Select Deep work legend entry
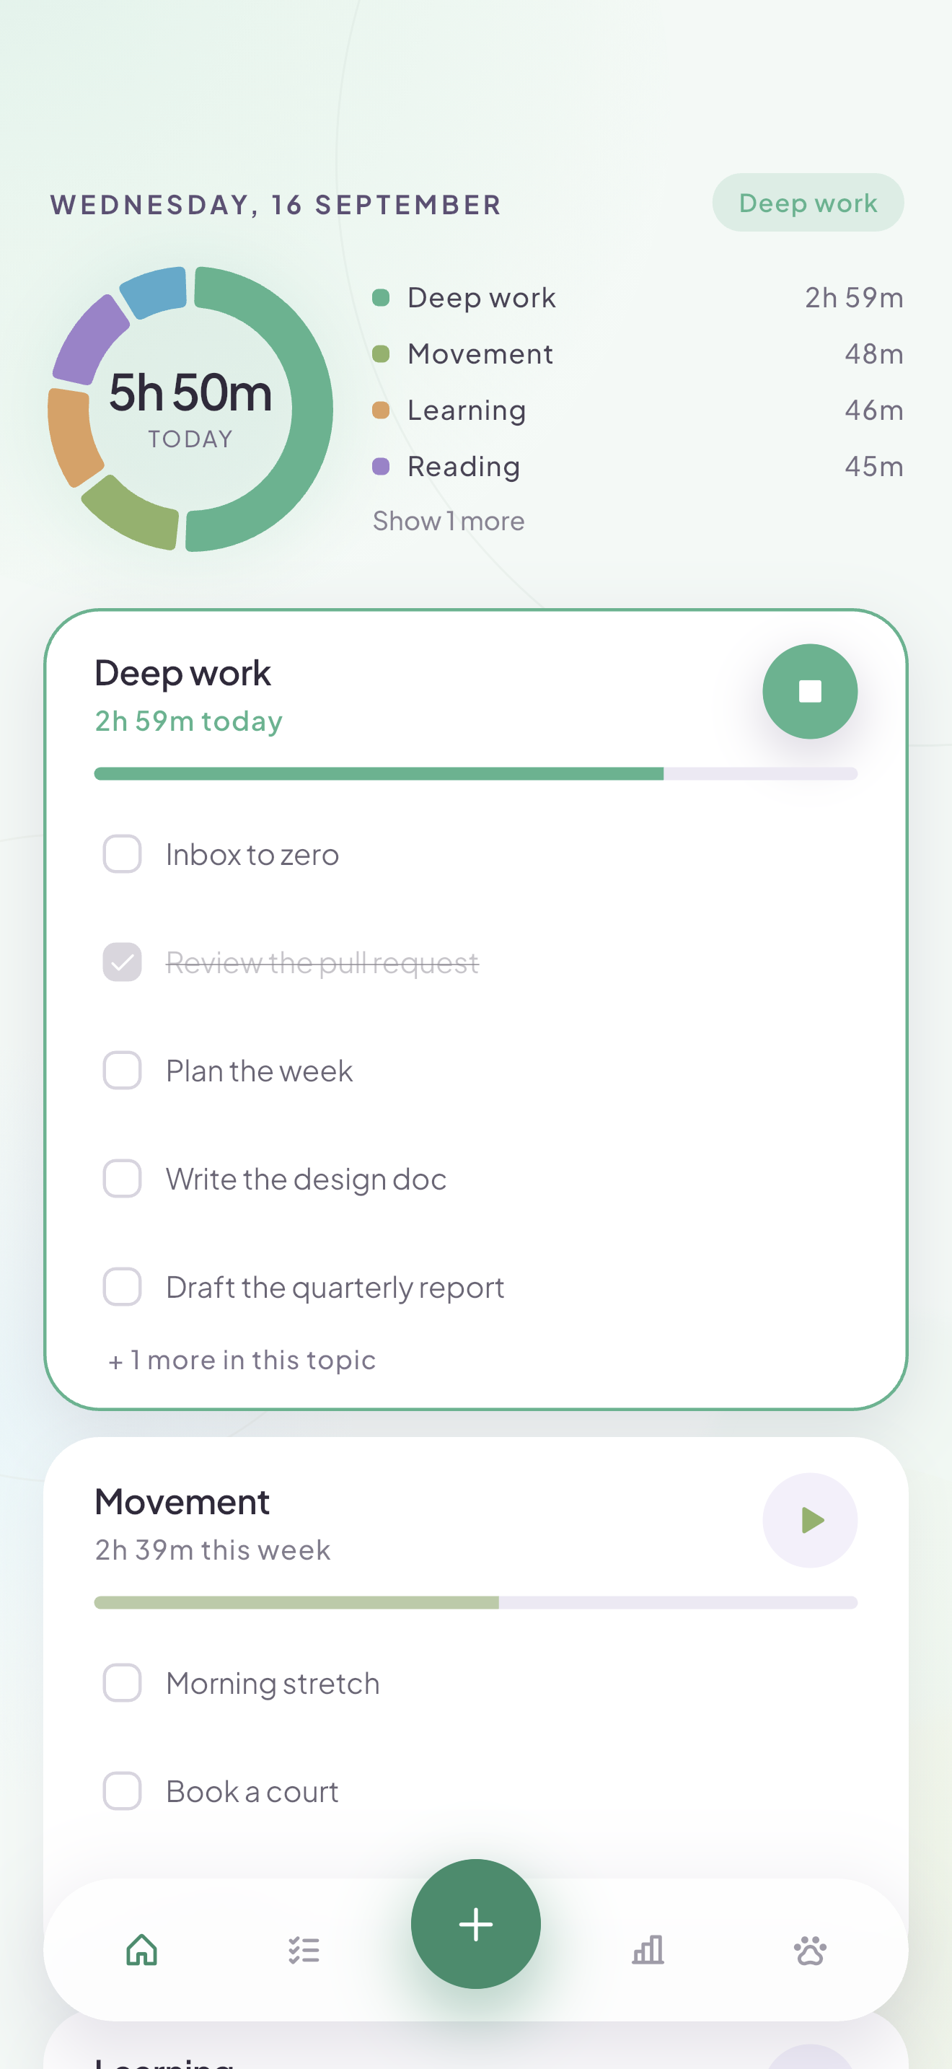Image resolution: width=952 pixels, height=2069 pixels. [638, 298]
